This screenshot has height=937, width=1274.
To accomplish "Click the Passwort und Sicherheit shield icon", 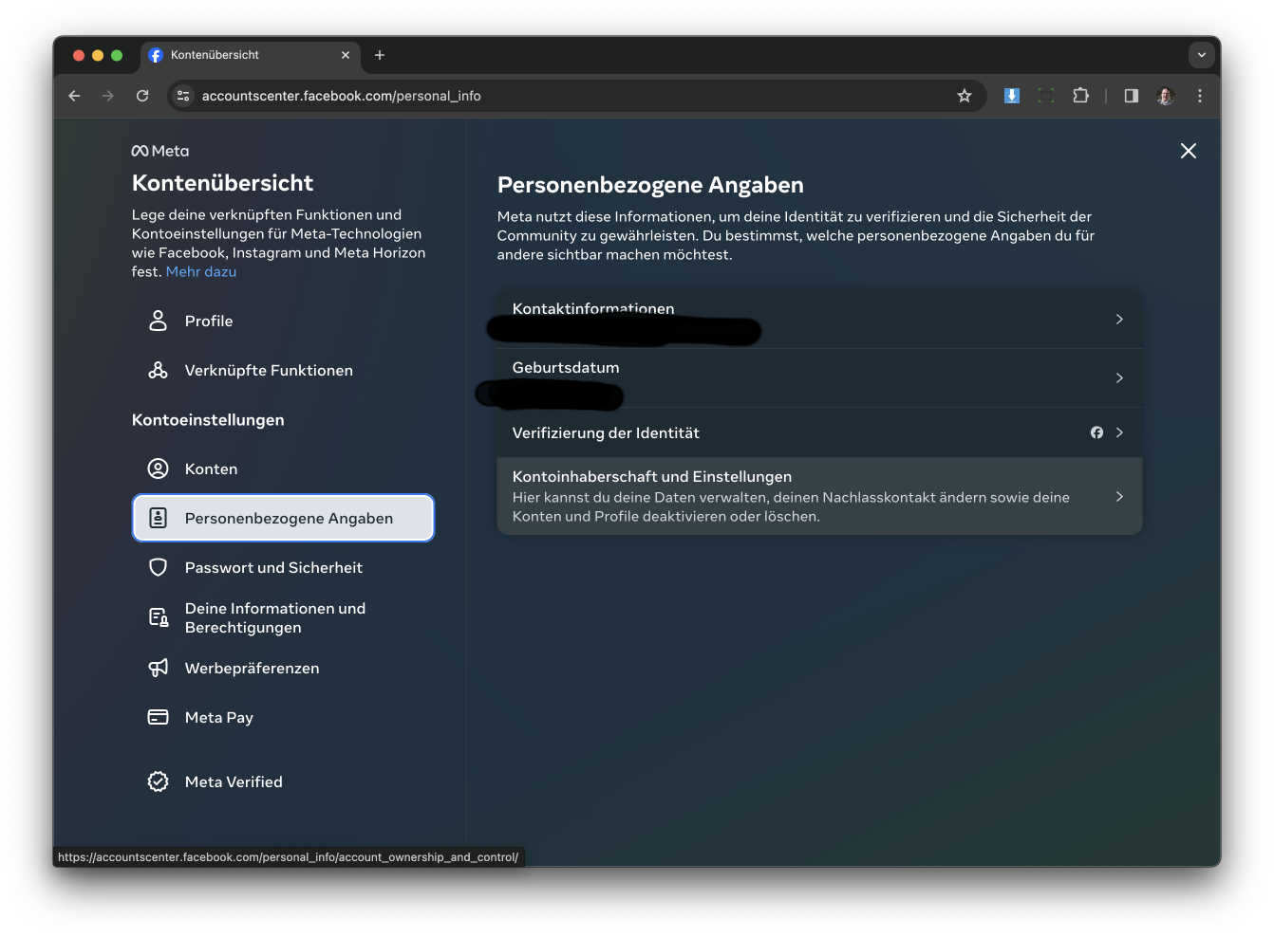I will (x=158, y=567).
